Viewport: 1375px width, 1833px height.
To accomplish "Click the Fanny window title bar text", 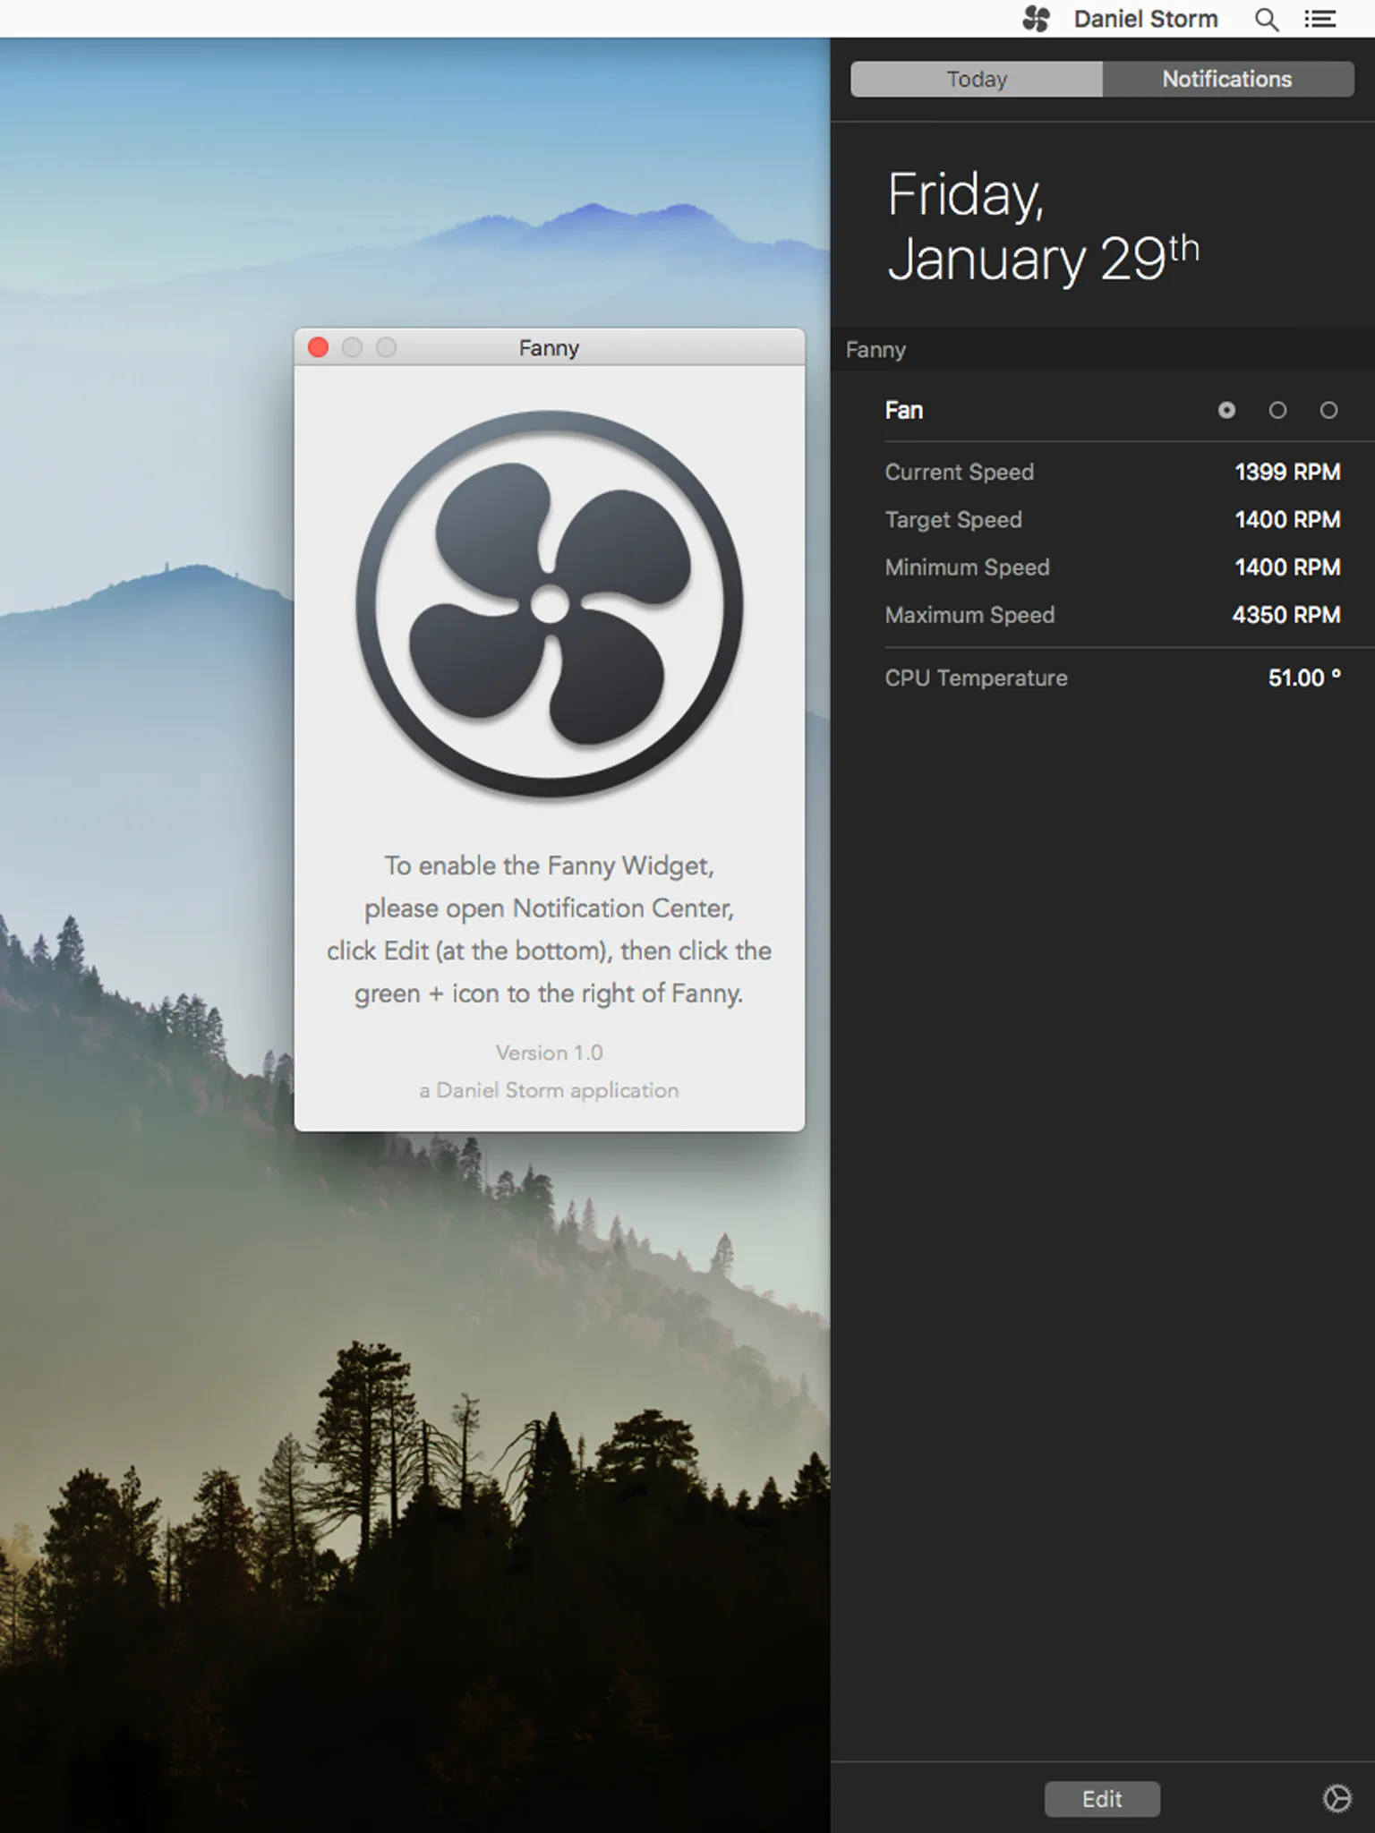I will coord(549,348).
